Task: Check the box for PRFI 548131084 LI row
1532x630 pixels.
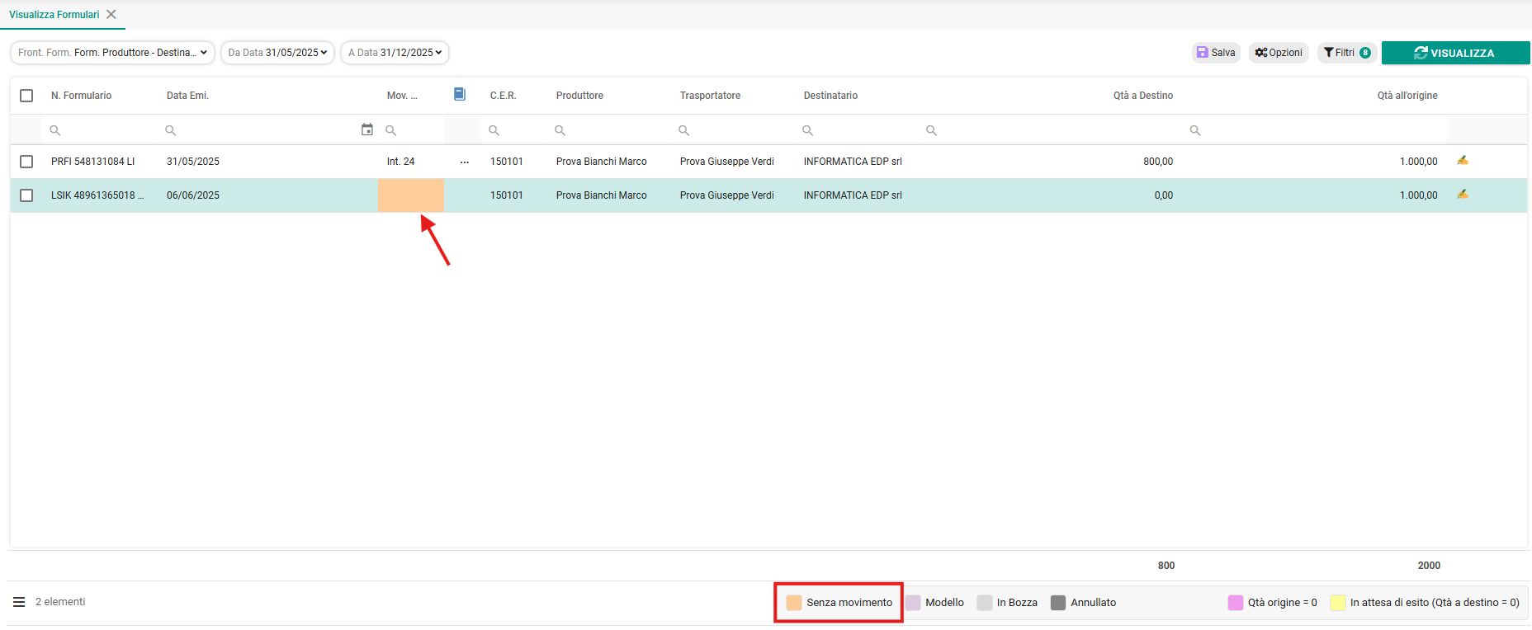Action: pos(26,162)
